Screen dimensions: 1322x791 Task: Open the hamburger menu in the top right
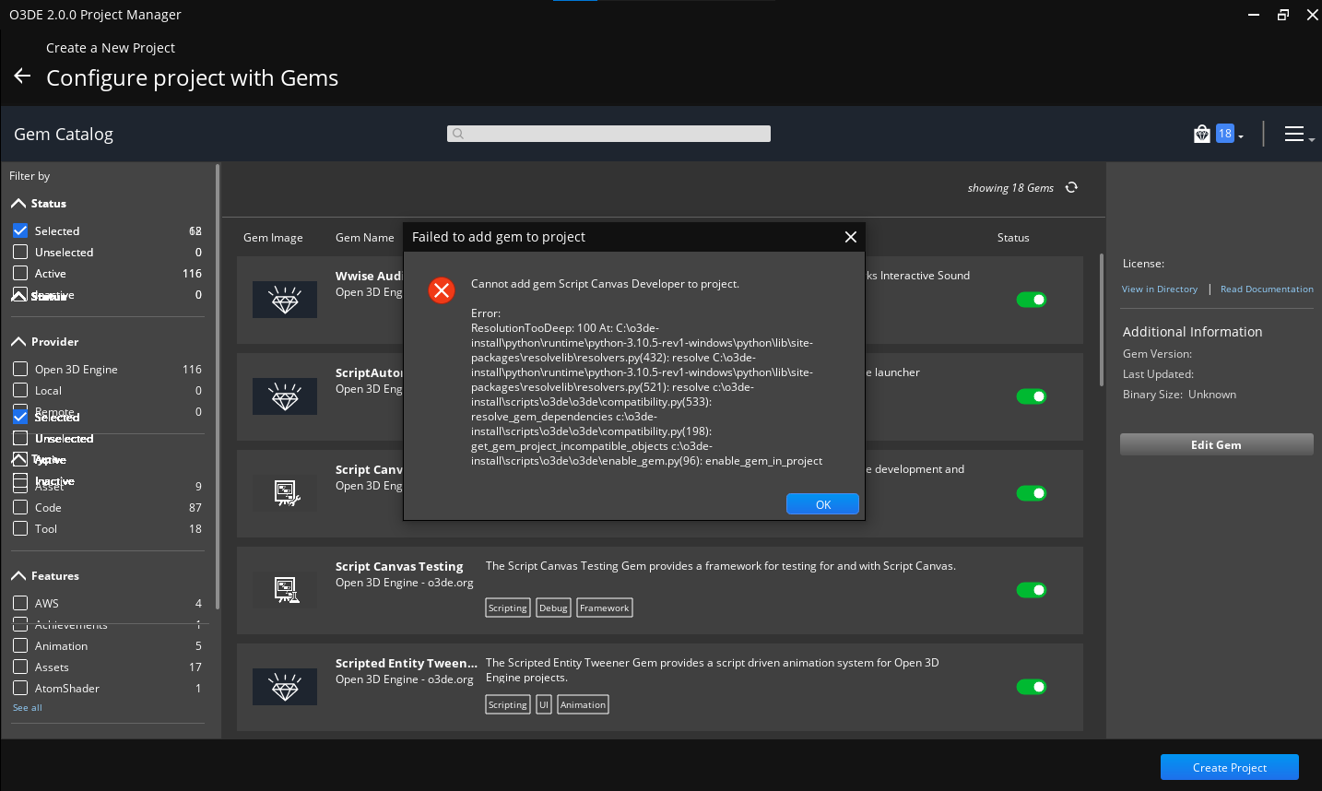coord(1294,133)
